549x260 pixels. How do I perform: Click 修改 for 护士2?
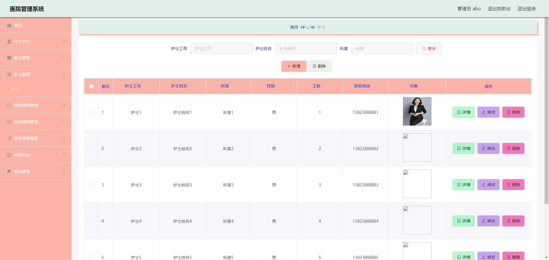coord(488,148)
